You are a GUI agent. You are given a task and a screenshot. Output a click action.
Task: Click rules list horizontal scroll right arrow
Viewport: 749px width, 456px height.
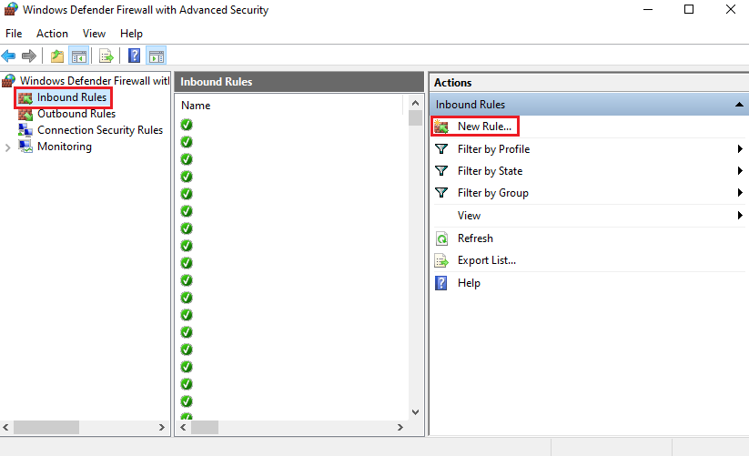point(400,428)
